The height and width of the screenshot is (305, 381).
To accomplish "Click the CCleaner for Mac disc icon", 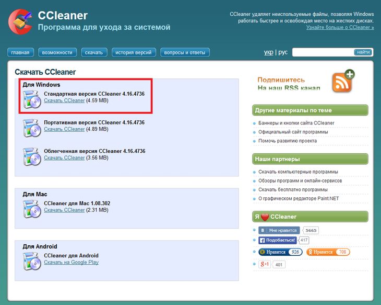I will tap(32, 209).
